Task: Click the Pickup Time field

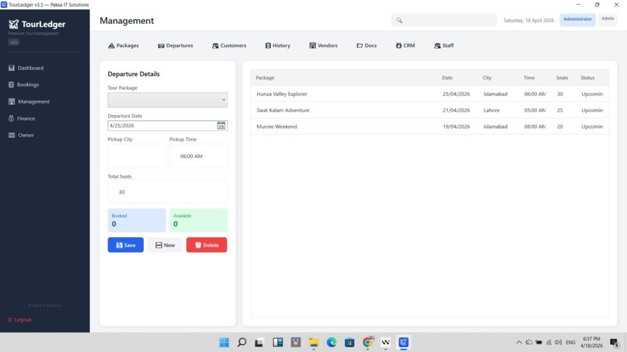Action: 198,156
